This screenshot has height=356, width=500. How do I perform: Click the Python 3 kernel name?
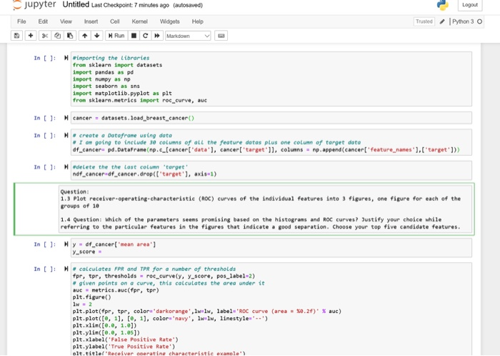click(x=463, y=21)
